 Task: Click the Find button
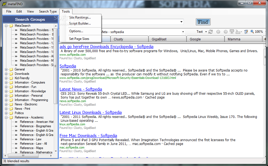[203, 22]
